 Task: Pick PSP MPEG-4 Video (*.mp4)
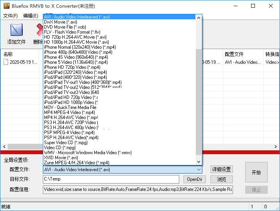pos(119,133)
